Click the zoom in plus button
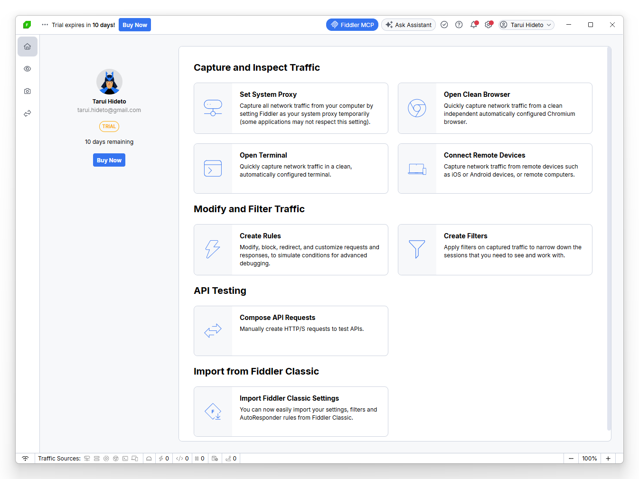Screen dimensions: 639x479 (x=608, y=459)
